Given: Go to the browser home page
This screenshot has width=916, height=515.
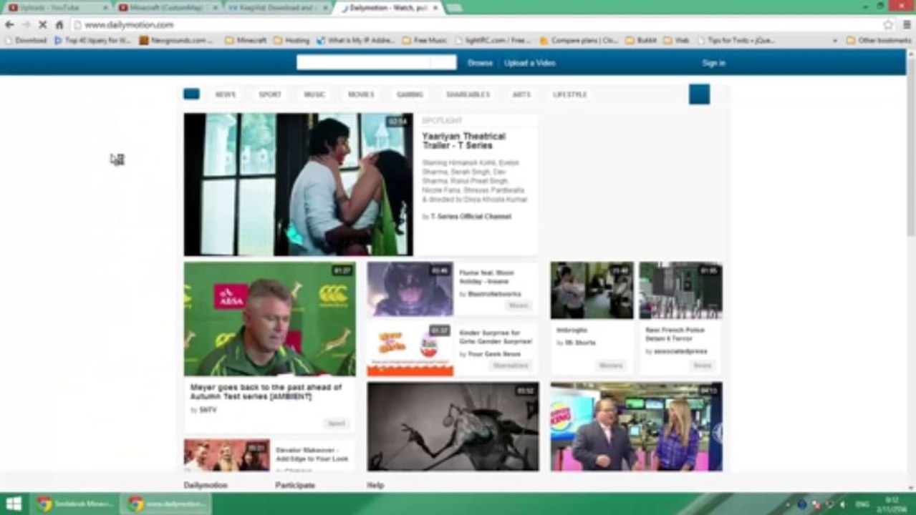Looking at the screenshot, I should tap(59, 24).
